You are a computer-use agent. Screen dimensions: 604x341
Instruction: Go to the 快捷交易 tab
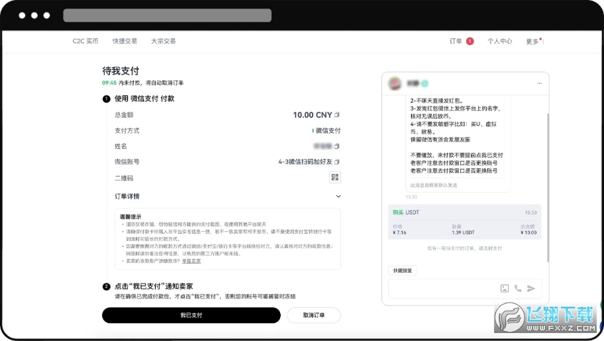(x=125, y=41)
